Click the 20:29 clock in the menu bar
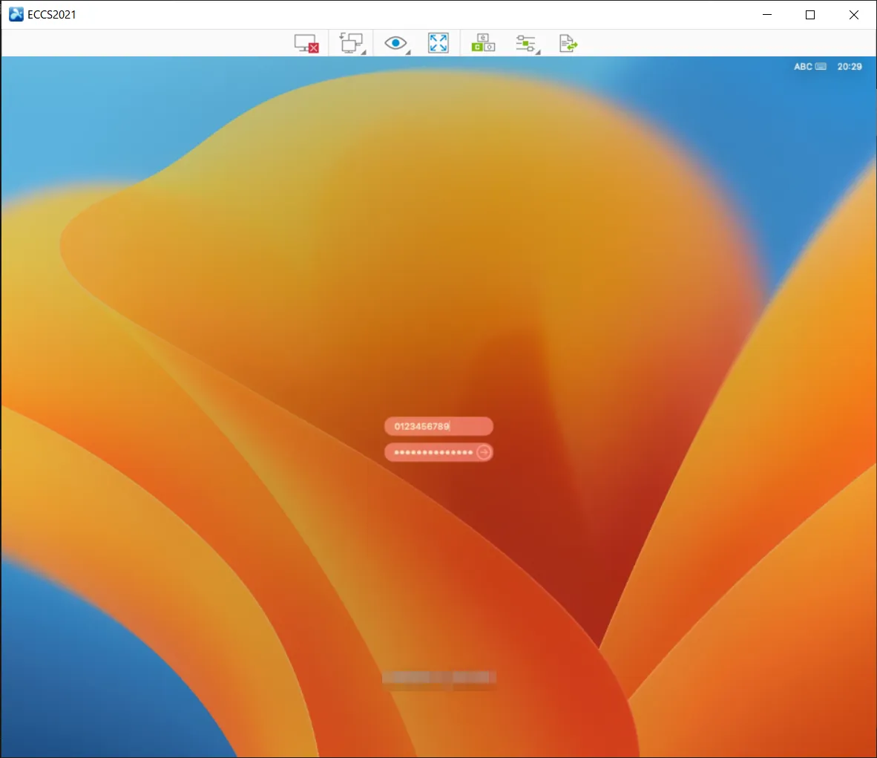This screenshot has width=877, height=758. (850, 67)
